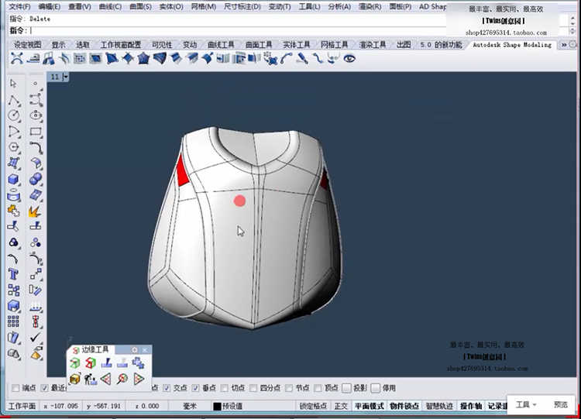This screenshot has height=419, width=581.
Task: Select the Box solid tool
Action: pos(14,180)
